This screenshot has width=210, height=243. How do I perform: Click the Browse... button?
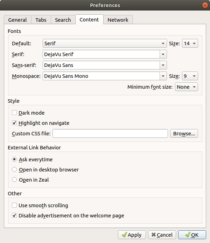[x=184, y=134]
